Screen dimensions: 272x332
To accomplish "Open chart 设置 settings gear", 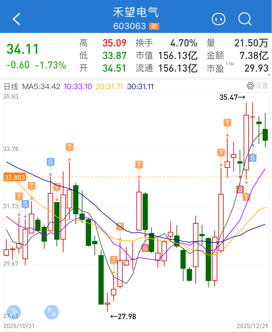I will (x=258, y=86).
